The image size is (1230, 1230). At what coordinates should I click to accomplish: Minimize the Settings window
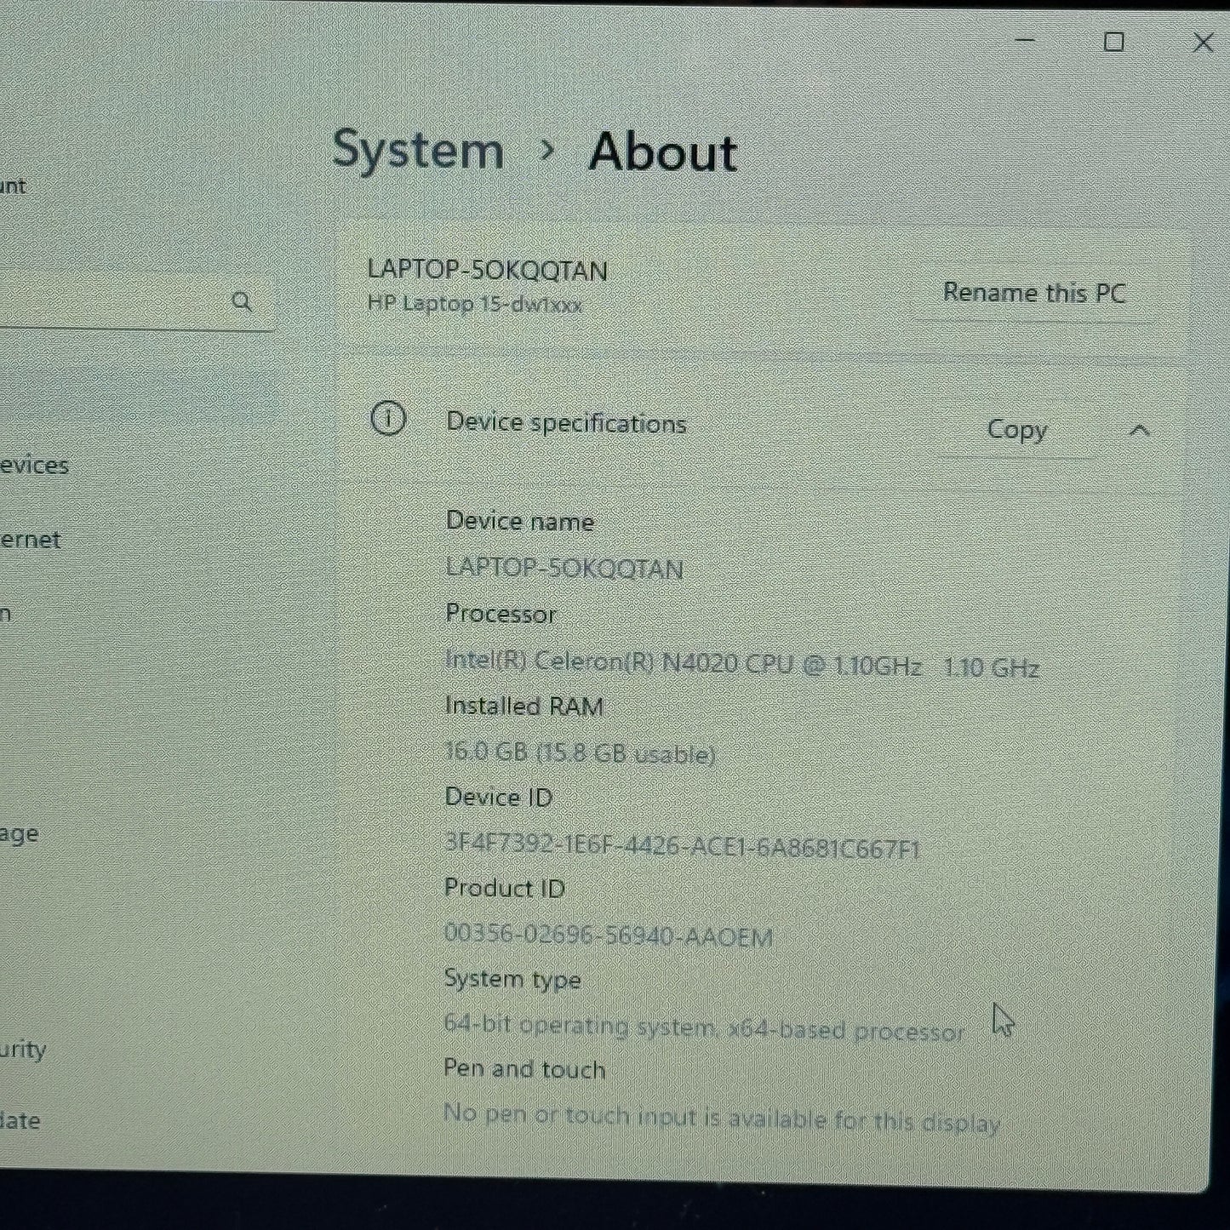pyautogui.click(x=1025, y=41)
